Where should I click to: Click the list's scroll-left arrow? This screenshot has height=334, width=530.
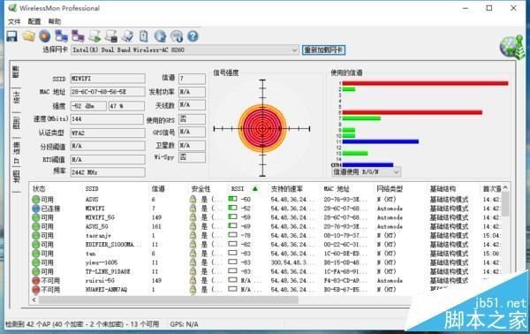(34, 300)
